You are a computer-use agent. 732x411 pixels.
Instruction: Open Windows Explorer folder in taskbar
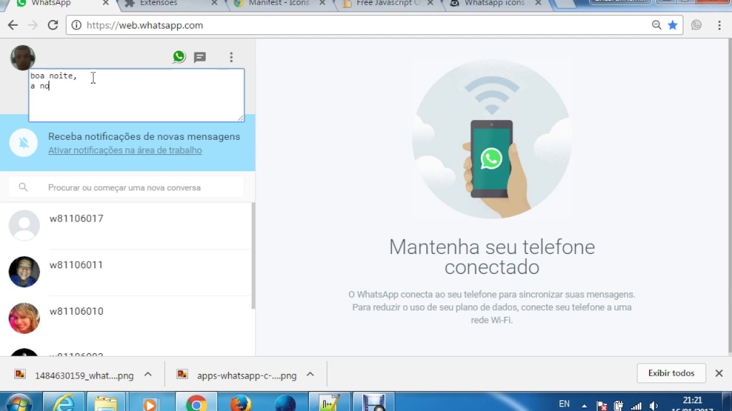[x=105, y=403]
